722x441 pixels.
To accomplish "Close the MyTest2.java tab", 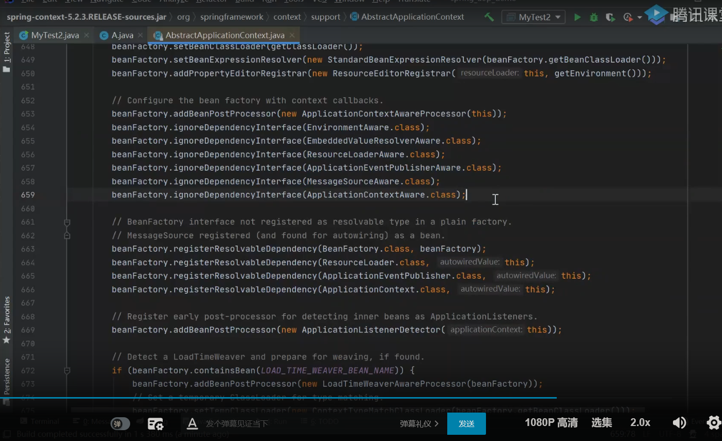I will (x=87, y=35).
